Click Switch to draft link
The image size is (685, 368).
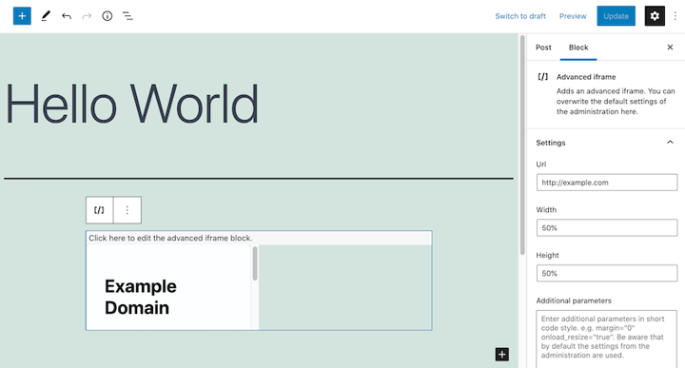pyautogui.click(x=520, y=16)
